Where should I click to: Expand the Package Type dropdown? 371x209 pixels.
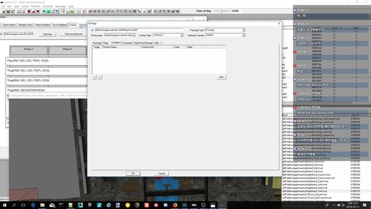pyautogui.click(x=243, y=30)
